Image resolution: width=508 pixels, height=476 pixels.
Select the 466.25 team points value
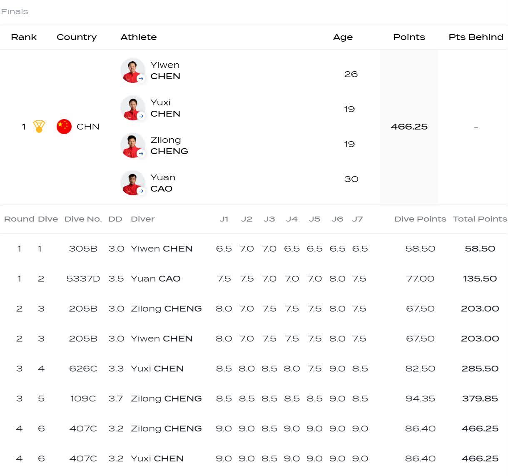[409, 127]
